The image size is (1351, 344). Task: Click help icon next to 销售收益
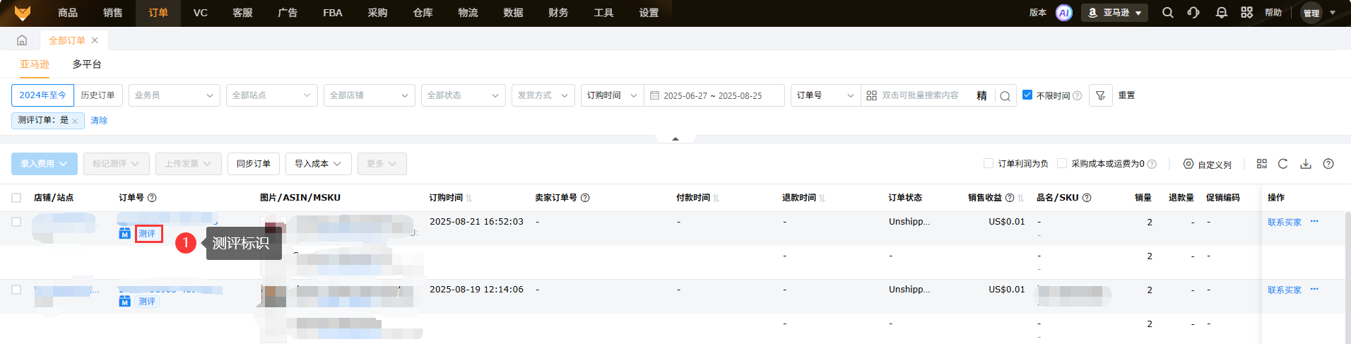click(x=1010, y=198)
